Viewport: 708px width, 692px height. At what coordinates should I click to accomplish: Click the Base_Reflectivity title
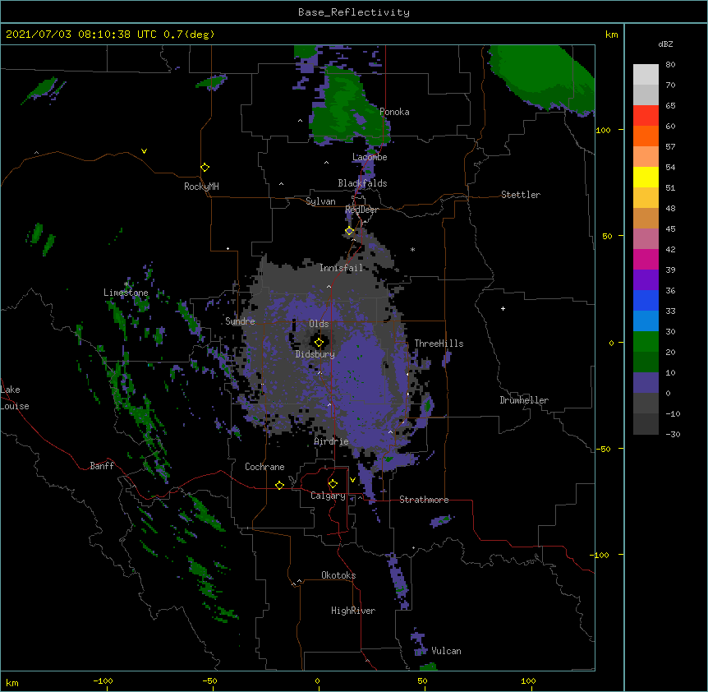354,12
